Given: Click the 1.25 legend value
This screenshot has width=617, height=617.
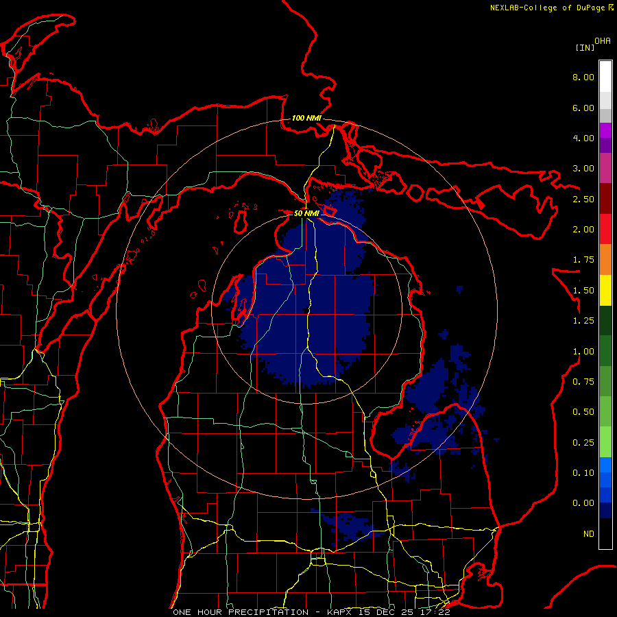Looking at the screenshot, I should [x=583, y=321].
